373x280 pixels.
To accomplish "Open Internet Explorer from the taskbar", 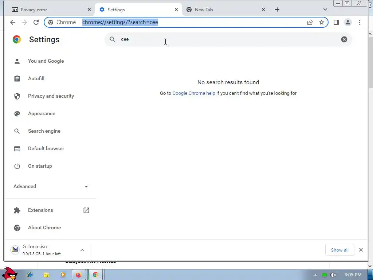I will pyautogui.click(x=30, y=275).
